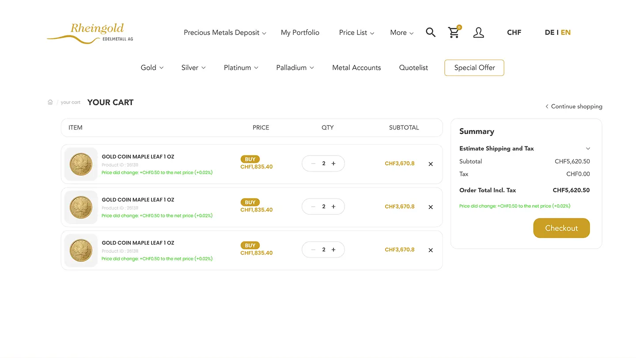Click the PRICE column header
This screenshot has width=636, height=358.
(261, 128)
